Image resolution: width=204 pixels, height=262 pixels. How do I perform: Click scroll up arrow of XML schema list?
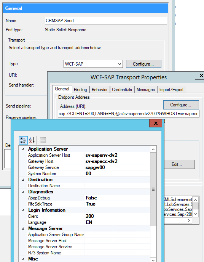coord(196,200)
